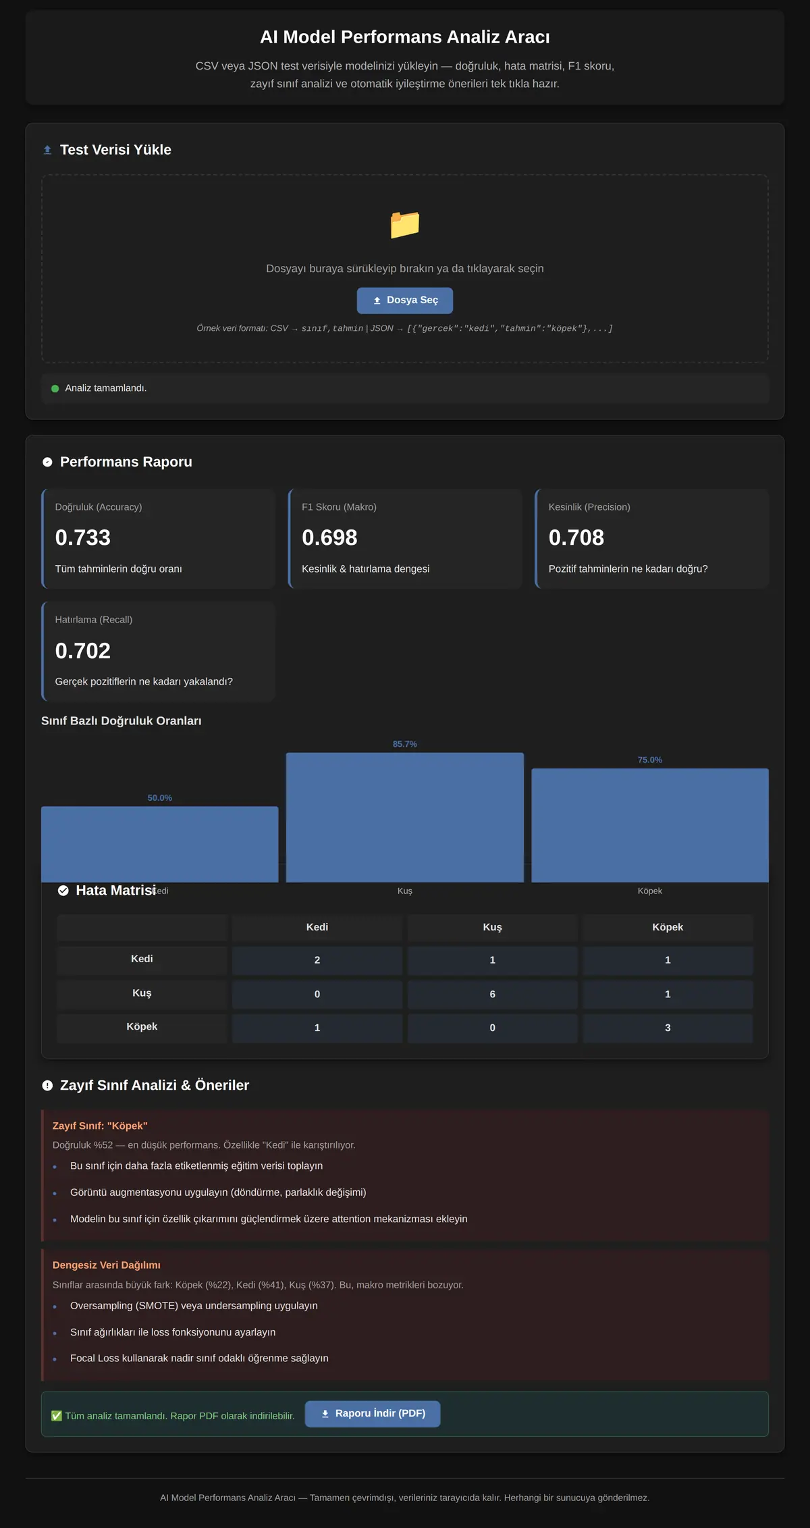
Task: Click the Dengesiz Veri Dağılımı heading
Action: [x=107, y=1265]
